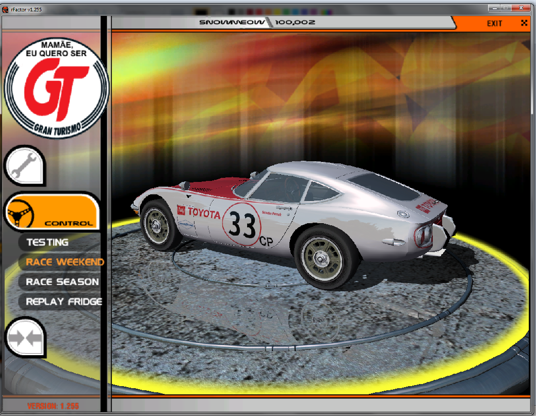The image size is (536, 416).
Task: Close the rFactor window
Action: 521,8
